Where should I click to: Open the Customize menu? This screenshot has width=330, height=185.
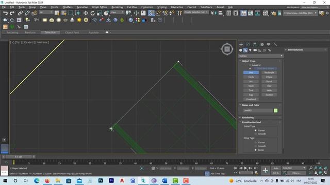[147, 7]
